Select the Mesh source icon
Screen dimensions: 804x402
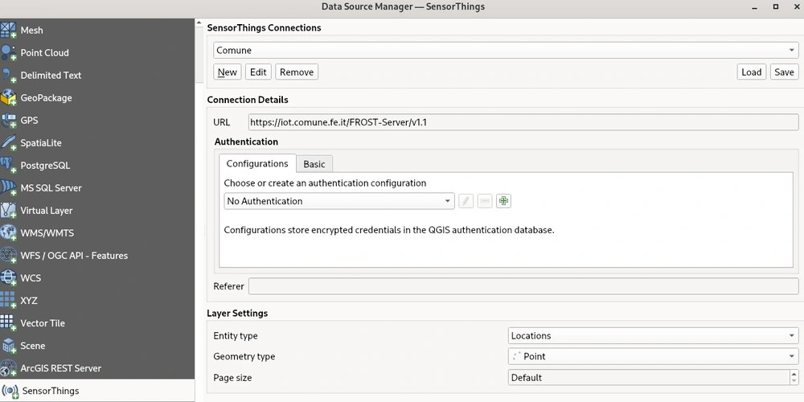[x=9, y=31]
